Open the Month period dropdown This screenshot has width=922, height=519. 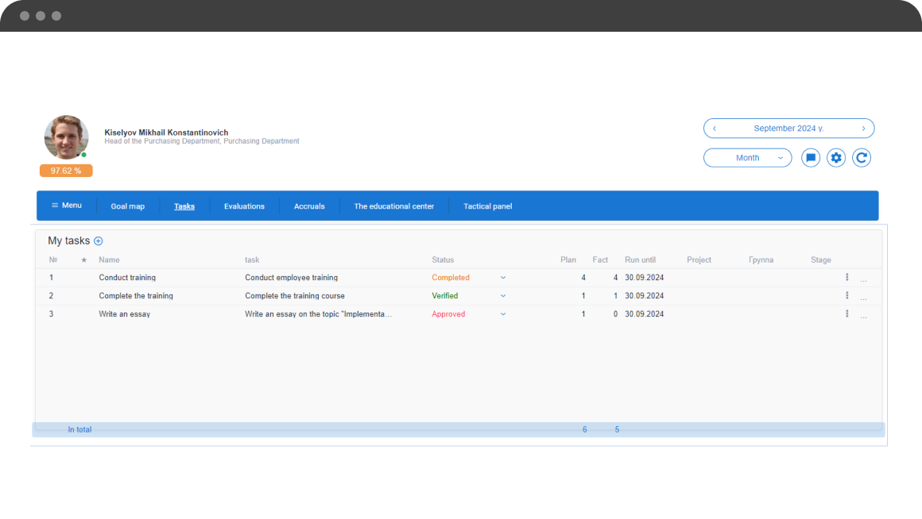pyautogui.click(x=747, y=158)
